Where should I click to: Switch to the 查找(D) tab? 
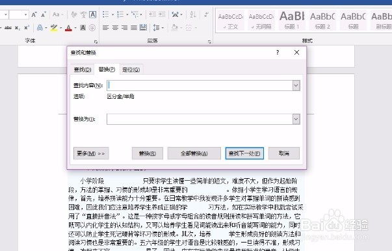point(83,70)
